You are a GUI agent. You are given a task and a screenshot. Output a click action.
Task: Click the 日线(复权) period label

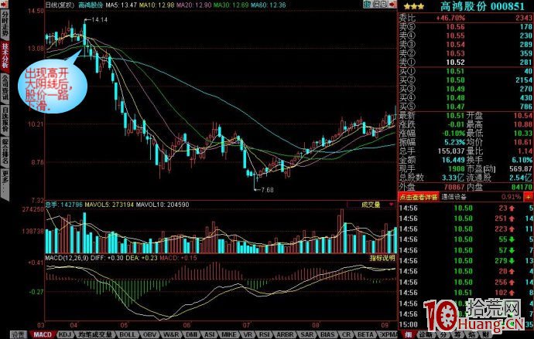tap(60, 5)
